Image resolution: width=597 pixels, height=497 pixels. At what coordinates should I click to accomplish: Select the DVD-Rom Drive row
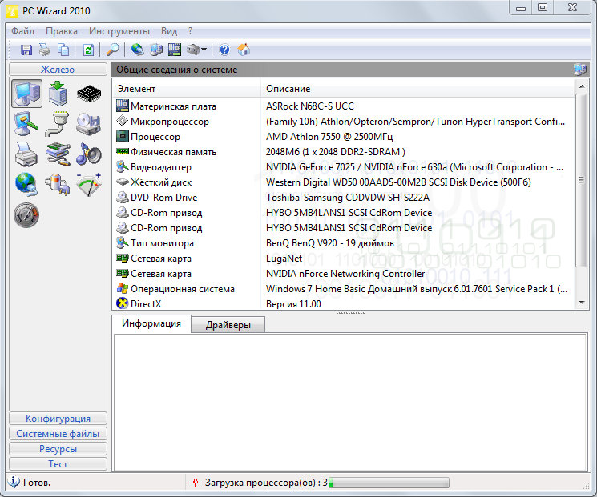click(343, 198)
